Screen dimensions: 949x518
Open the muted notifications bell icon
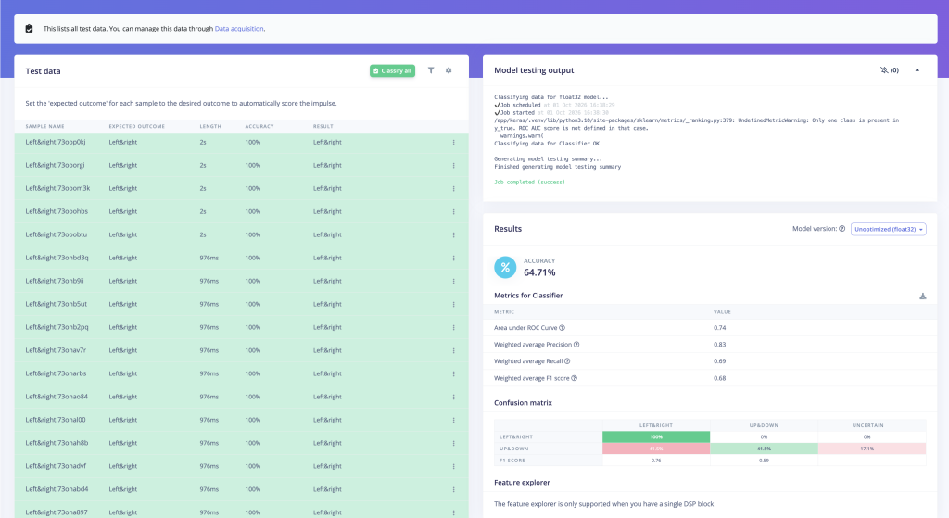point(884,70)
